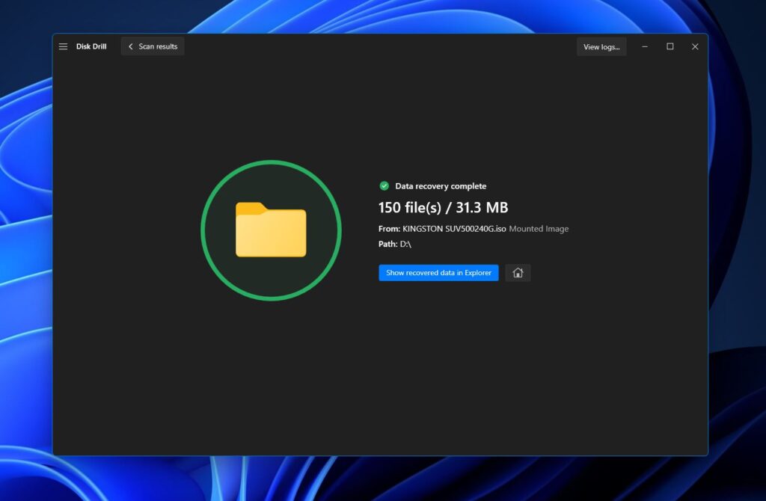Click the Data recovery complete status text
The height and width of the screenshot is (501, 766).
coord(441,185)
